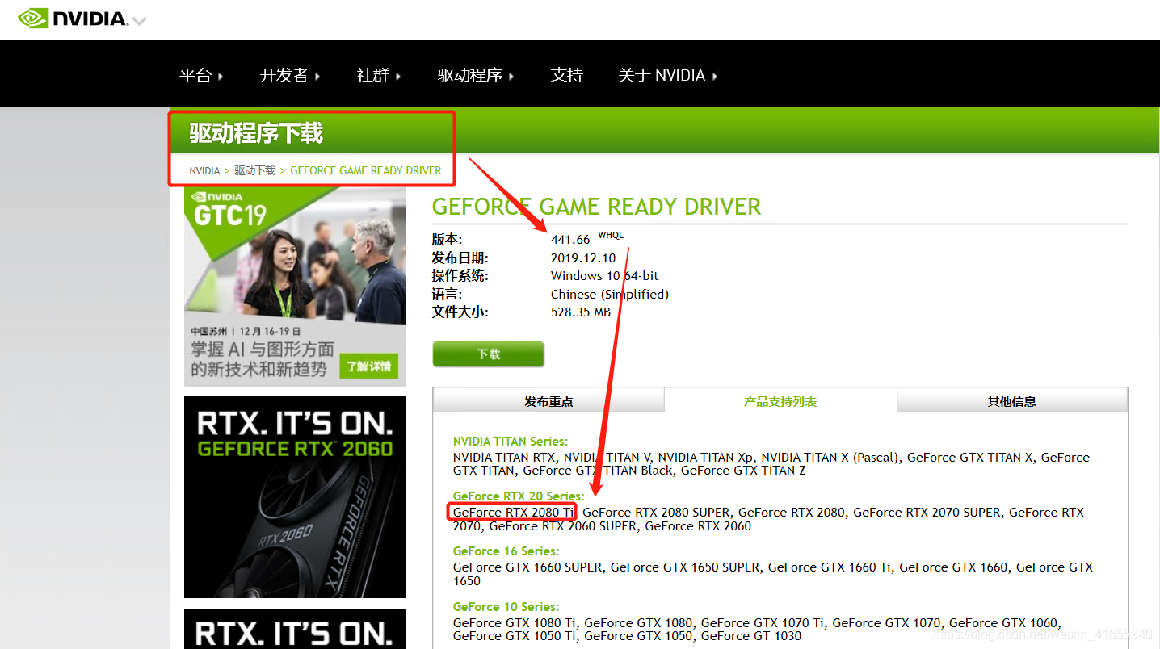Switch to the 发布重点 tab
Image resolution: width=1160 pixels, height=649 pixels.
548,401
